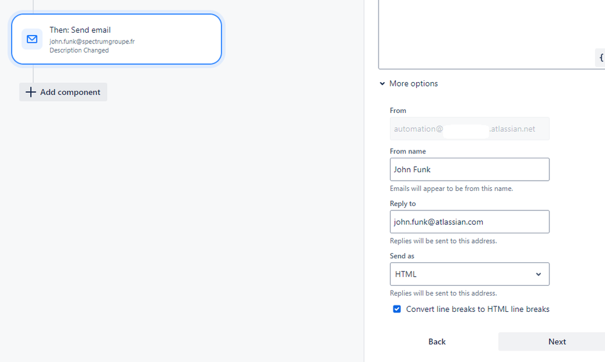This screenshot has height=362, width=605.
Task: Click the smart value braces icon
Action: pyautogui.click(x=600, y=58)
